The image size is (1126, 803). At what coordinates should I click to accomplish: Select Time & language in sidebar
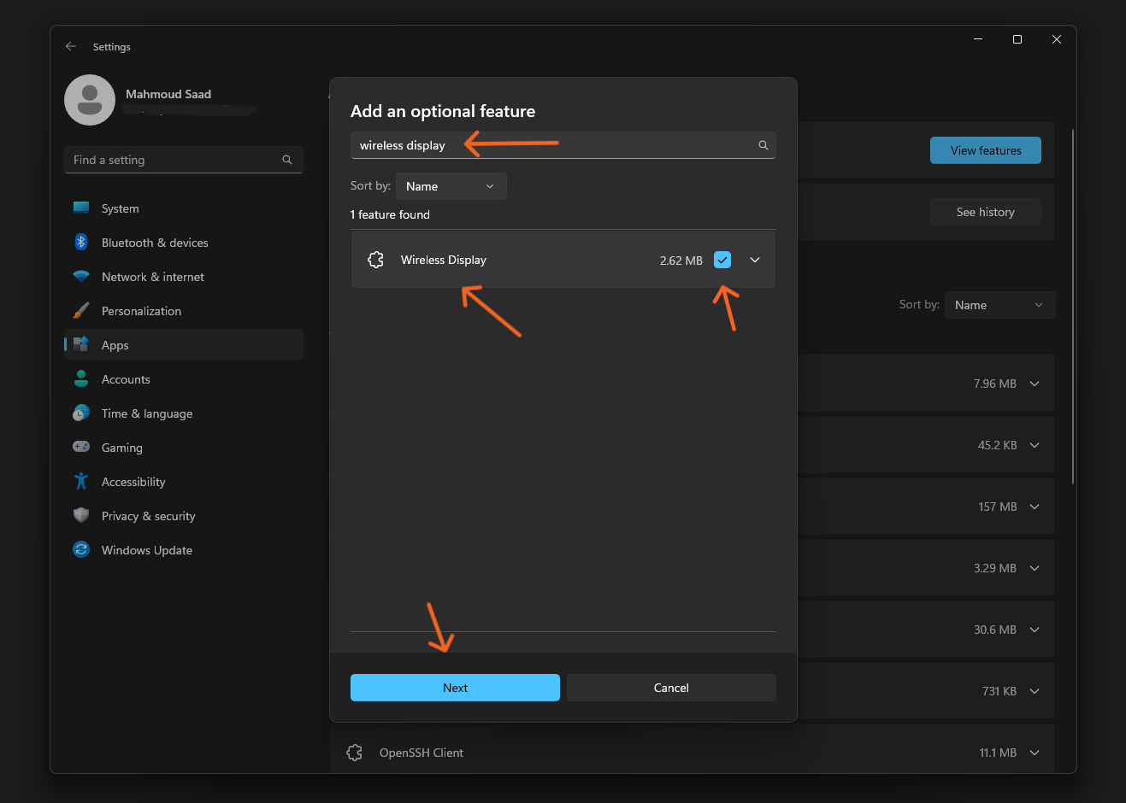click(146, 413)
